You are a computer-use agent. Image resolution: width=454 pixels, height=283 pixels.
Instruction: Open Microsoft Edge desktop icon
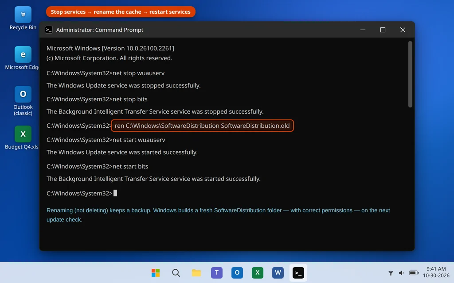[x=23, y=58]
